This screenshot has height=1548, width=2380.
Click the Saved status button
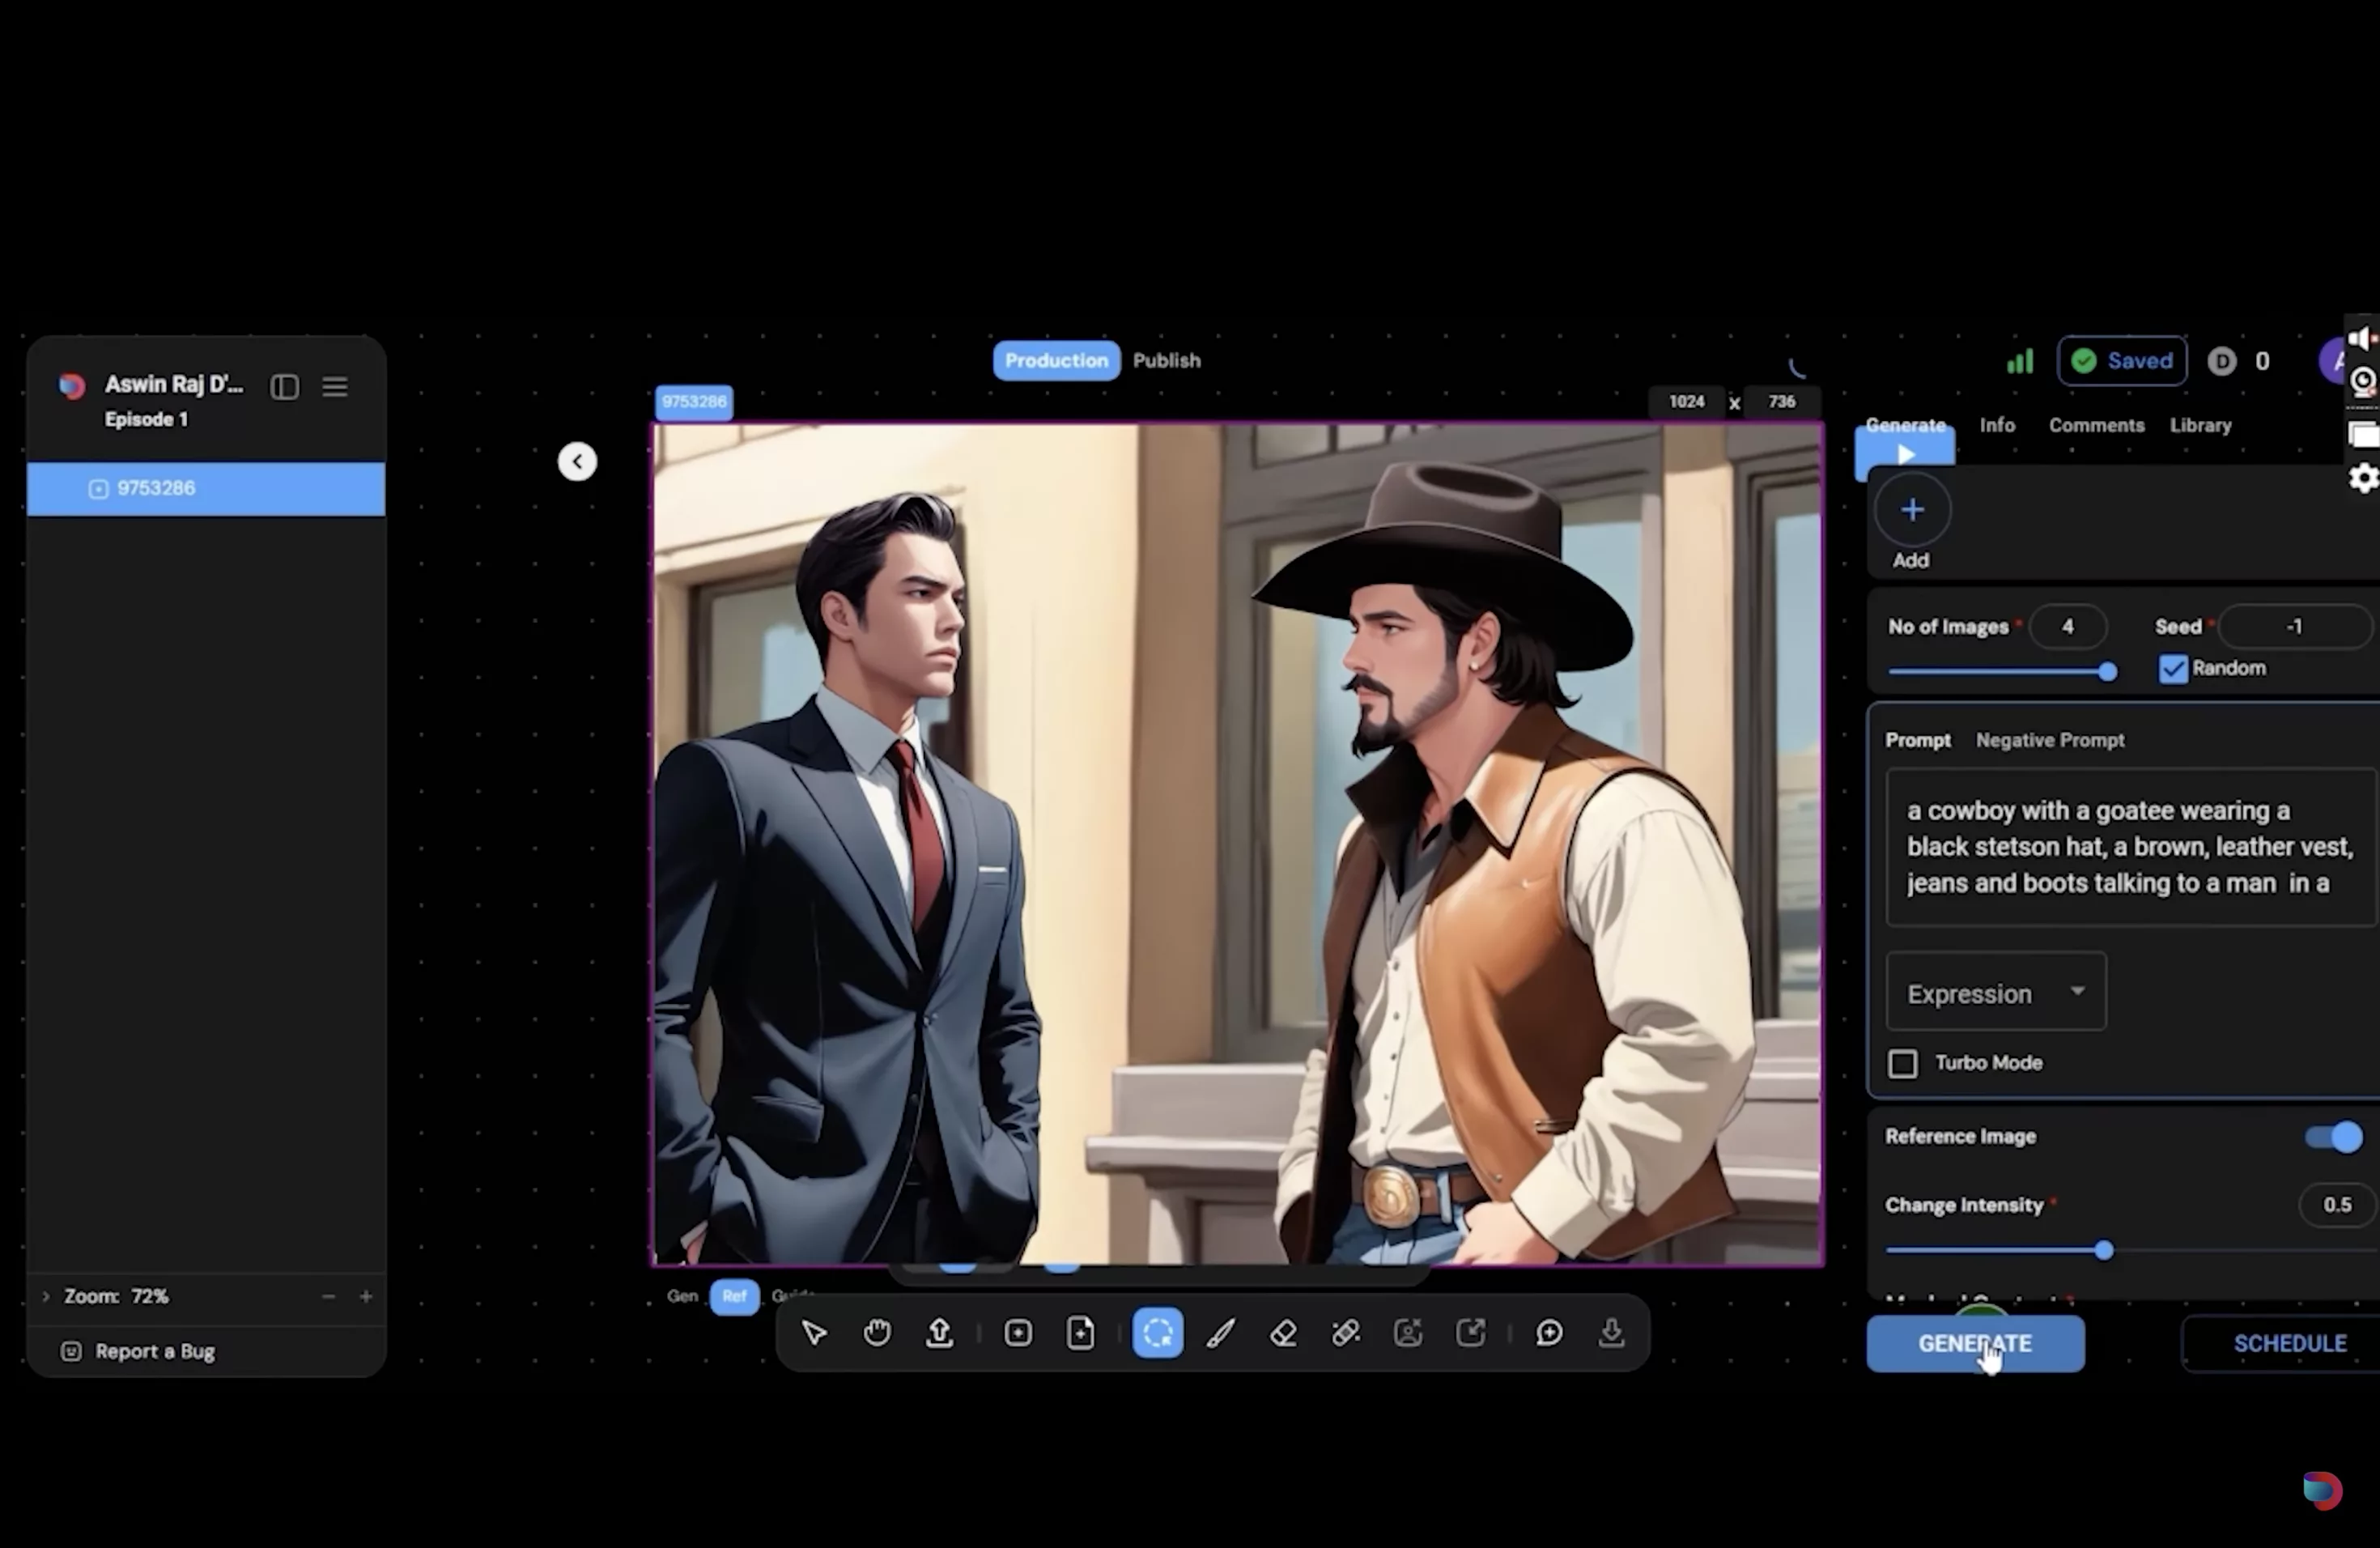(x=2122, y=361)
